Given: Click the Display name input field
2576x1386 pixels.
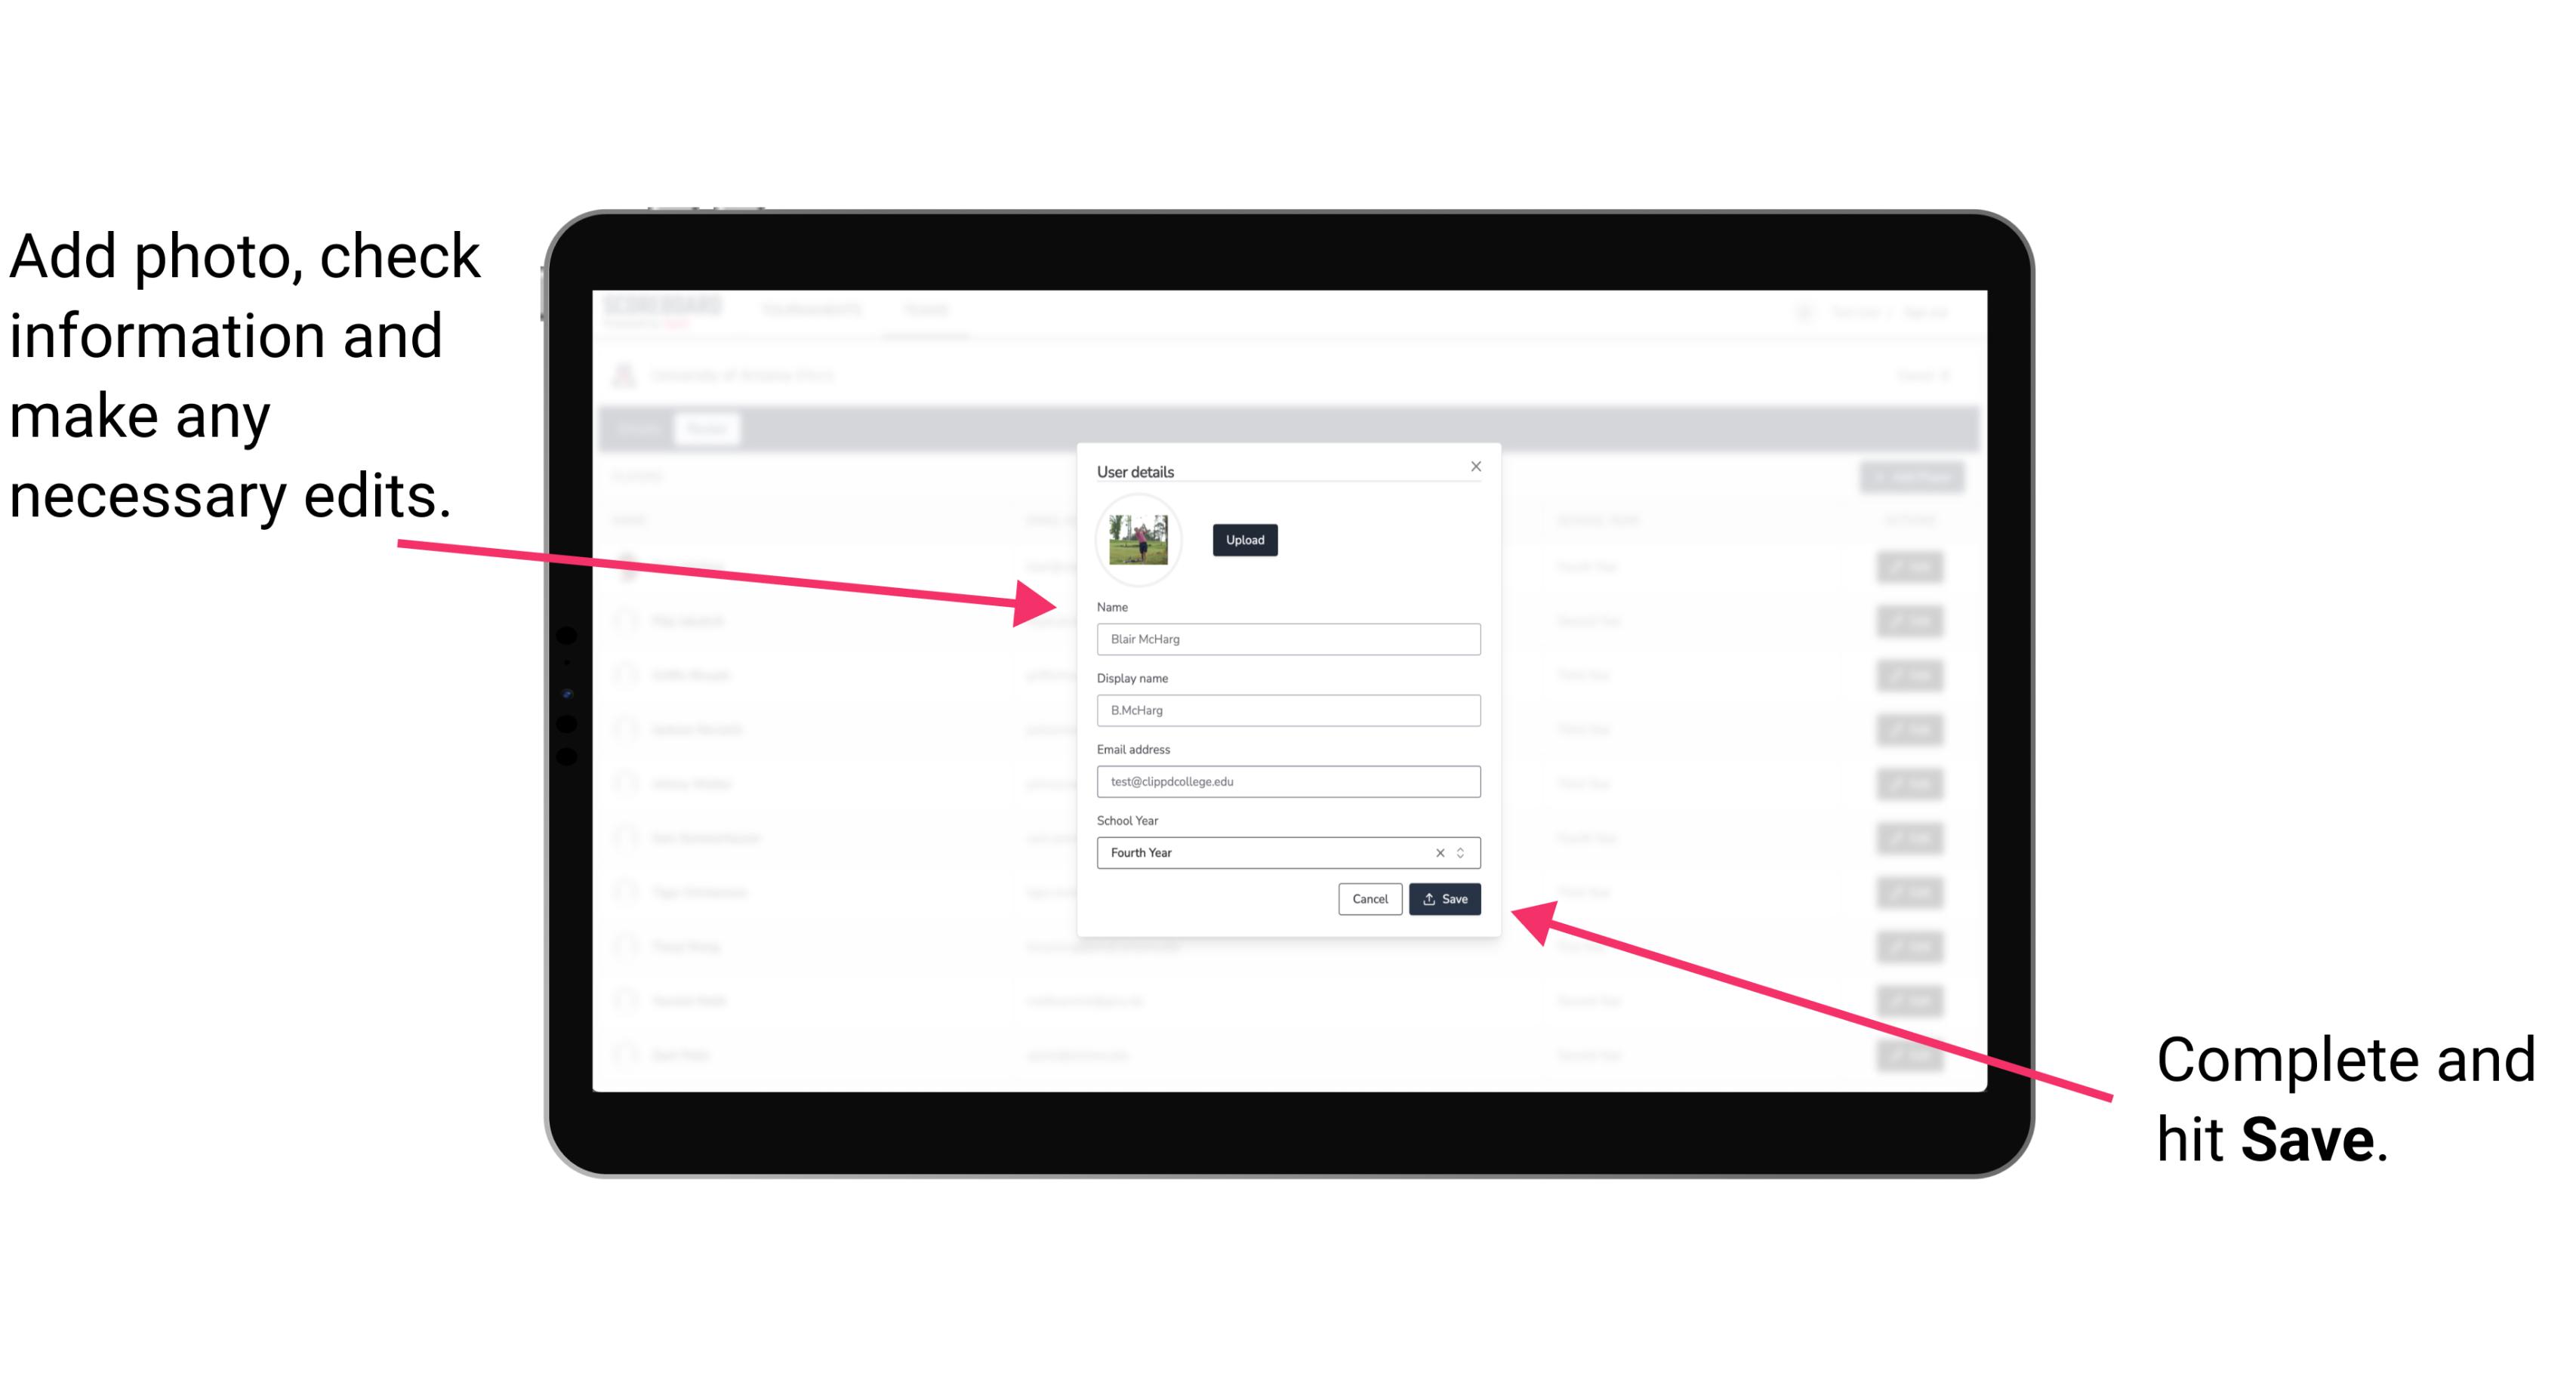Looking at the screenshot, I should click(1286, 710).
